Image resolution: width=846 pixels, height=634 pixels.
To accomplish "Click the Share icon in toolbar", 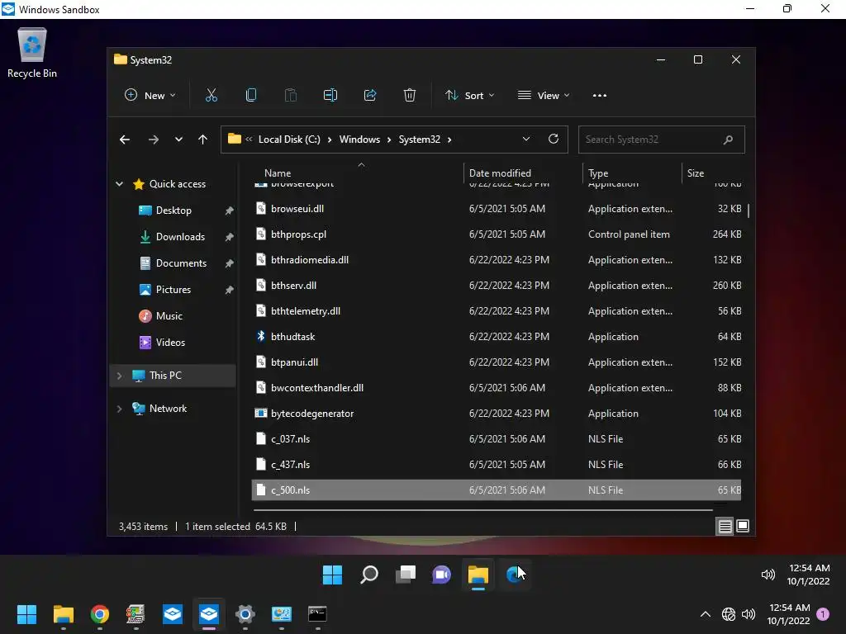I will 370,96.
